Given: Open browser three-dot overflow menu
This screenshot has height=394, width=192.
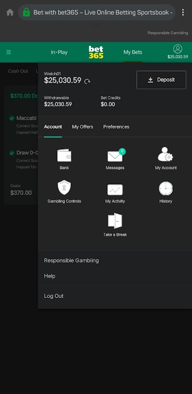Looking at the screenshot, I should point(183,12).
